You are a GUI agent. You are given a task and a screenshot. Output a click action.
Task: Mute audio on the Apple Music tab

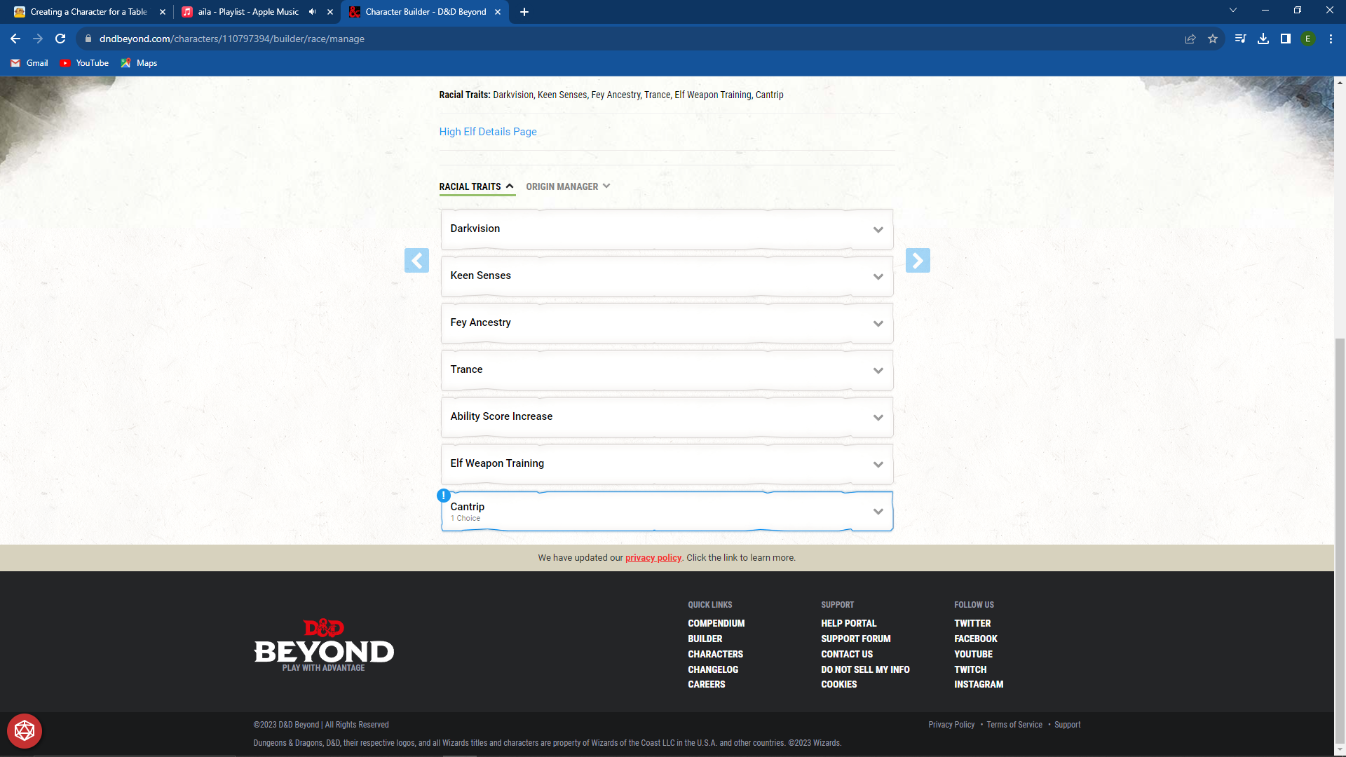coord(313,12)
